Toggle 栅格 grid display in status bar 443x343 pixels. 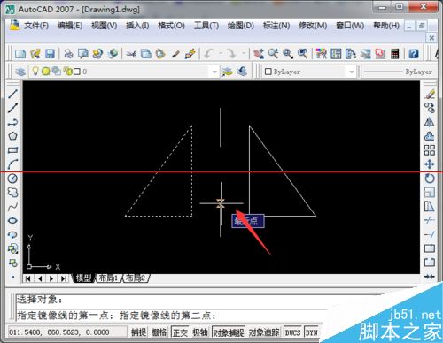tap(159, 332)
